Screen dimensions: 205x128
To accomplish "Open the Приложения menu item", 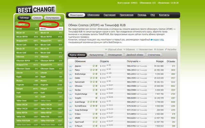I will tap(127, 15).
